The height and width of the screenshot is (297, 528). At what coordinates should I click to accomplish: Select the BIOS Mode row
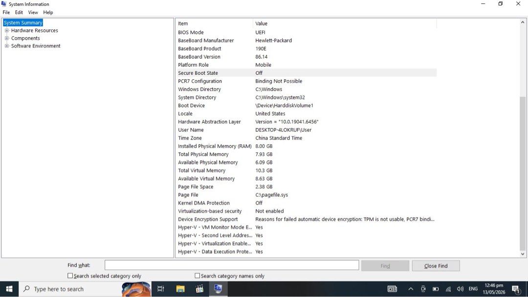coord(307,32)
